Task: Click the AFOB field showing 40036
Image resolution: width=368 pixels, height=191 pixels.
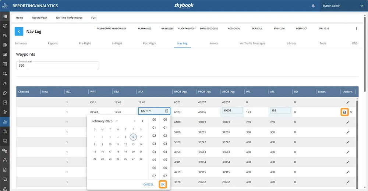Action: (232, 111)
